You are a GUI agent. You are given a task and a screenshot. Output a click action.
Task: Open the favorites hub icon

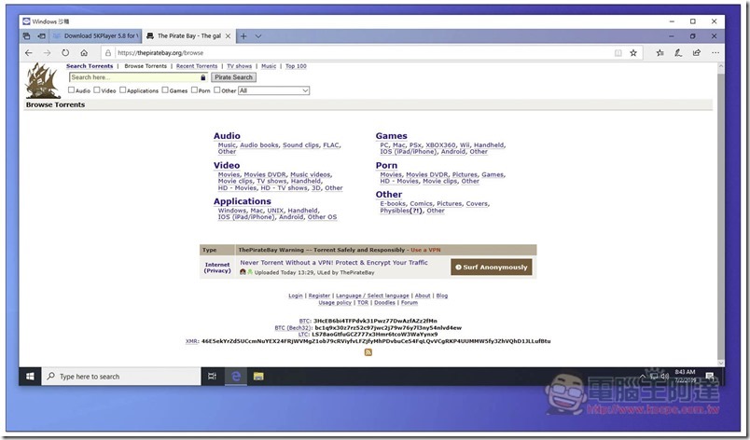point(660,53)
